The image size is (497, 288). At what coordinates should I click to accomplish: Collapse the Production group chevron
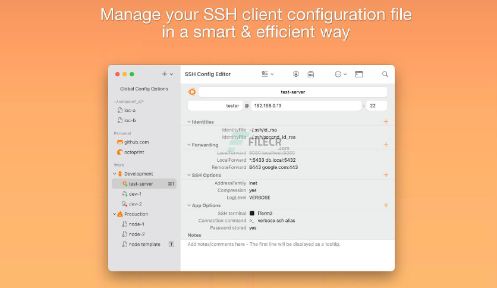click(x=114, y=214)
